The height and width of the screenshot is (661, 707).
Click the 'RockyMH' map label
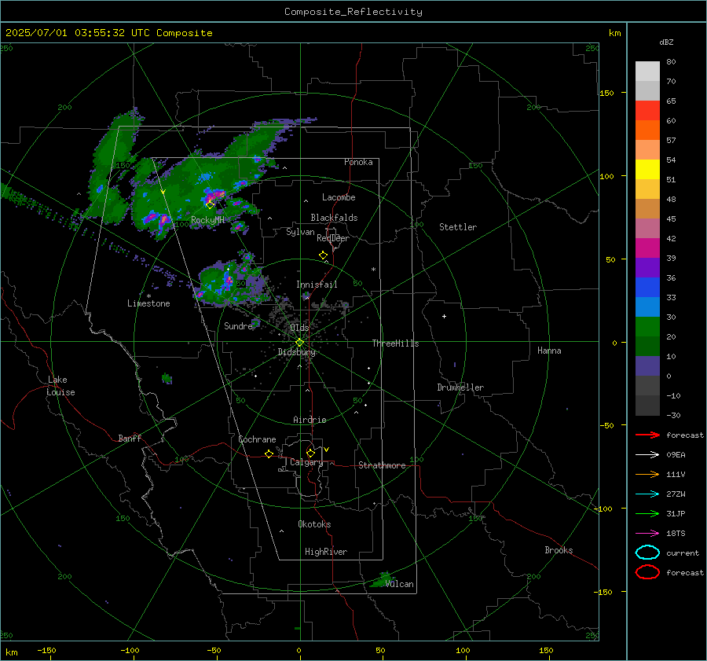(207, 220)
